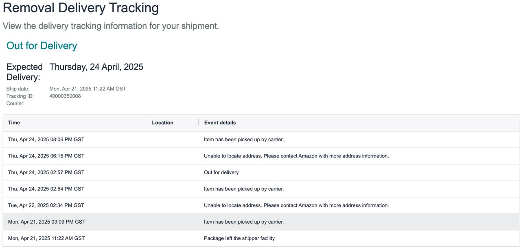Click 'Package left the shipper facility' event
Image resolution: width=521 pixels, height=248 pixels.
[239, 238]
